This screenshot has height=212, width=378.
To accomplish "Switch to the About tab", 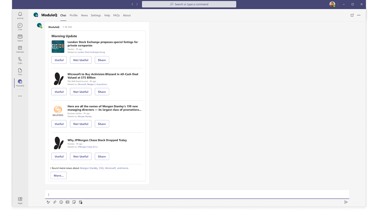I will [127, 15].
